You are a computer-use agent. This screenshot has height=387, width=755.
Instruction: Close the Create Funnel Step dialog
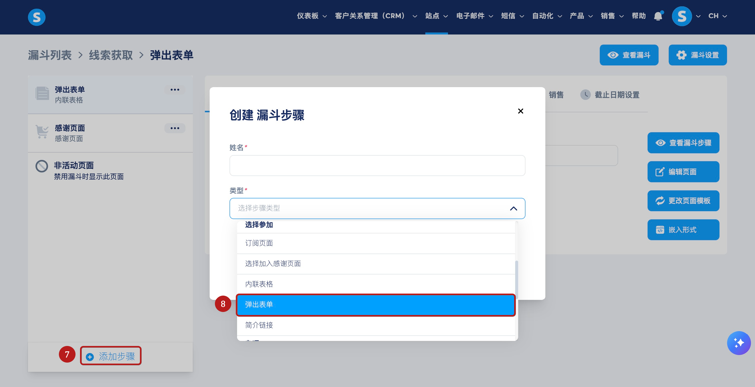[520, 111]
